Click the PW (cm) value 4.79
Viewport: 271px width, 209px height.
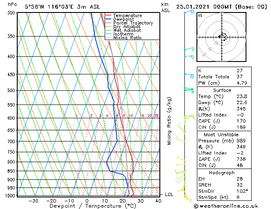click(242, 83)
